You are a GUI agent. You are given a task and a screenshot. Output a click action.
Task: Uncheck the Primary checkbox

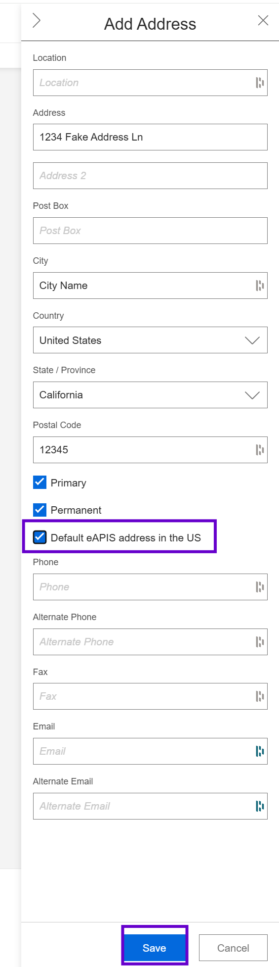coord(40,483)
